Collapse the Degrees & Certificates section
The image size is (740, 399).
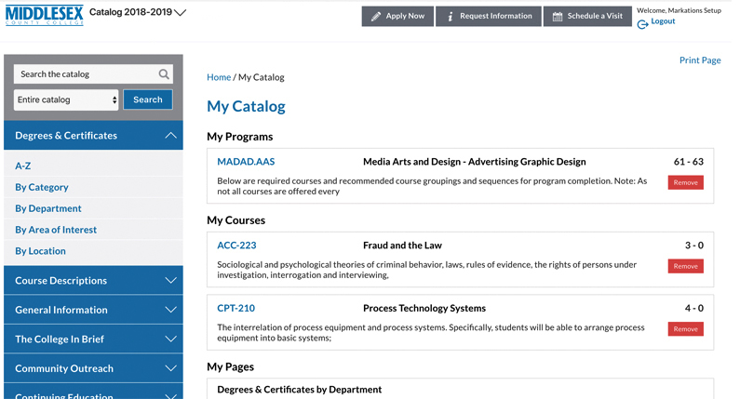[x=93, y=136]
